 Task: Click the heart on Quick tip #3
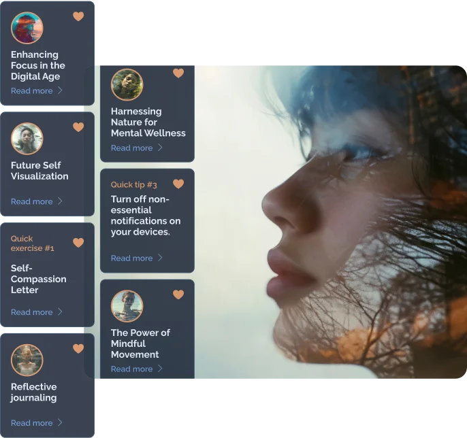[x=178, y=184]
